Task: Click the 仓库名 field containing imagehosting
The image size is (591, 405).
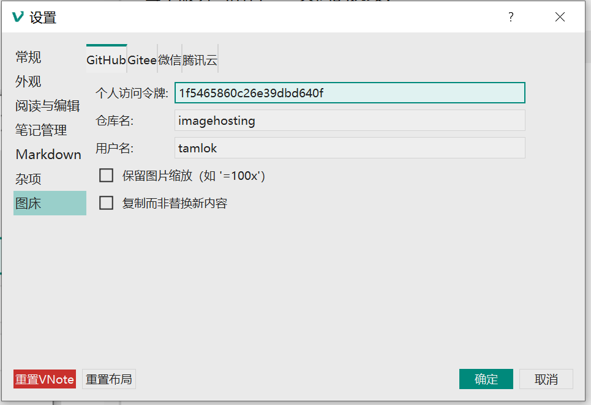Action: pos(350,121)
